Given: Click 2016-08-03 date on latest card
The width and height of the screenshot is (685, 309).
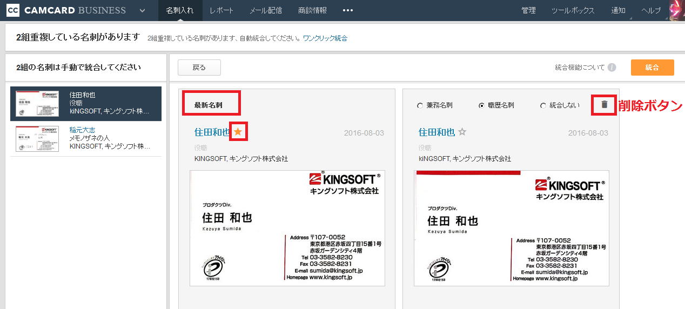Looking at the screenshot, I should point(364,133).
